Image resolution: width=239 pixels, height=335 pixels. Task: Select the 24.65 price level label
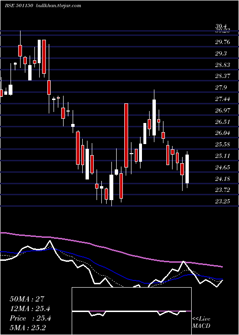[223, 167]
